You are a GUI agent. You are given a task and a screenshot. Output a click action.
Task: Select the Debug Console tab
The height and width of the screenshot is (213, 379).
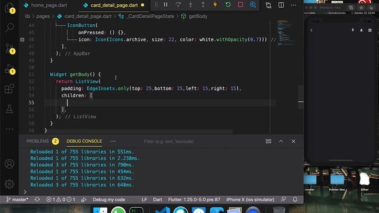[x=84, y=141]
